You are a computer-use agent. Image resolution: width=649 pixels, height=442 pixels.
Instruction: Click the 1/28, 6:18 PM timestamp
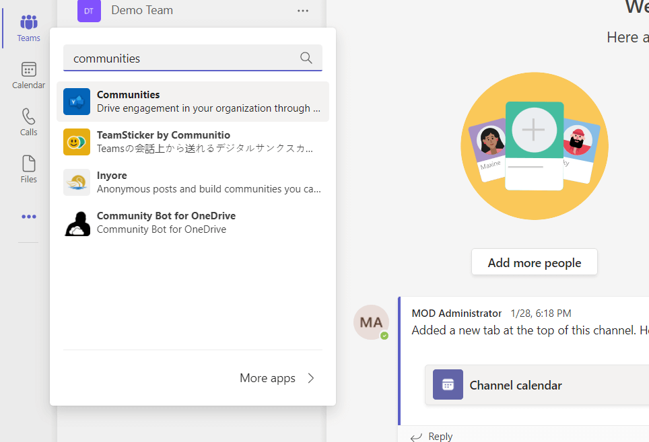click(541, 314)
